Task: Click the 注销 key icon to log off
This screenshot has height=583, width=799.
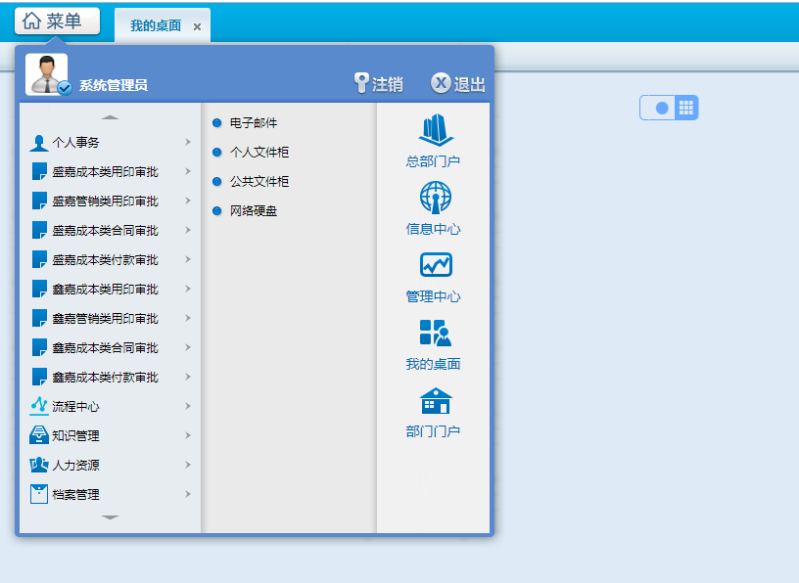Action: [361, 84]
